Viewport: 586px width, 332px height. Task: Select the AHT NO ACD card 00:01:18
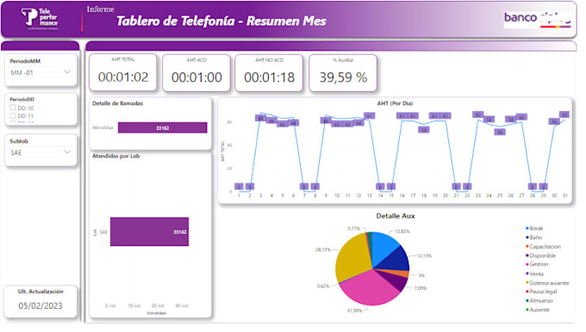pos(269,73)
